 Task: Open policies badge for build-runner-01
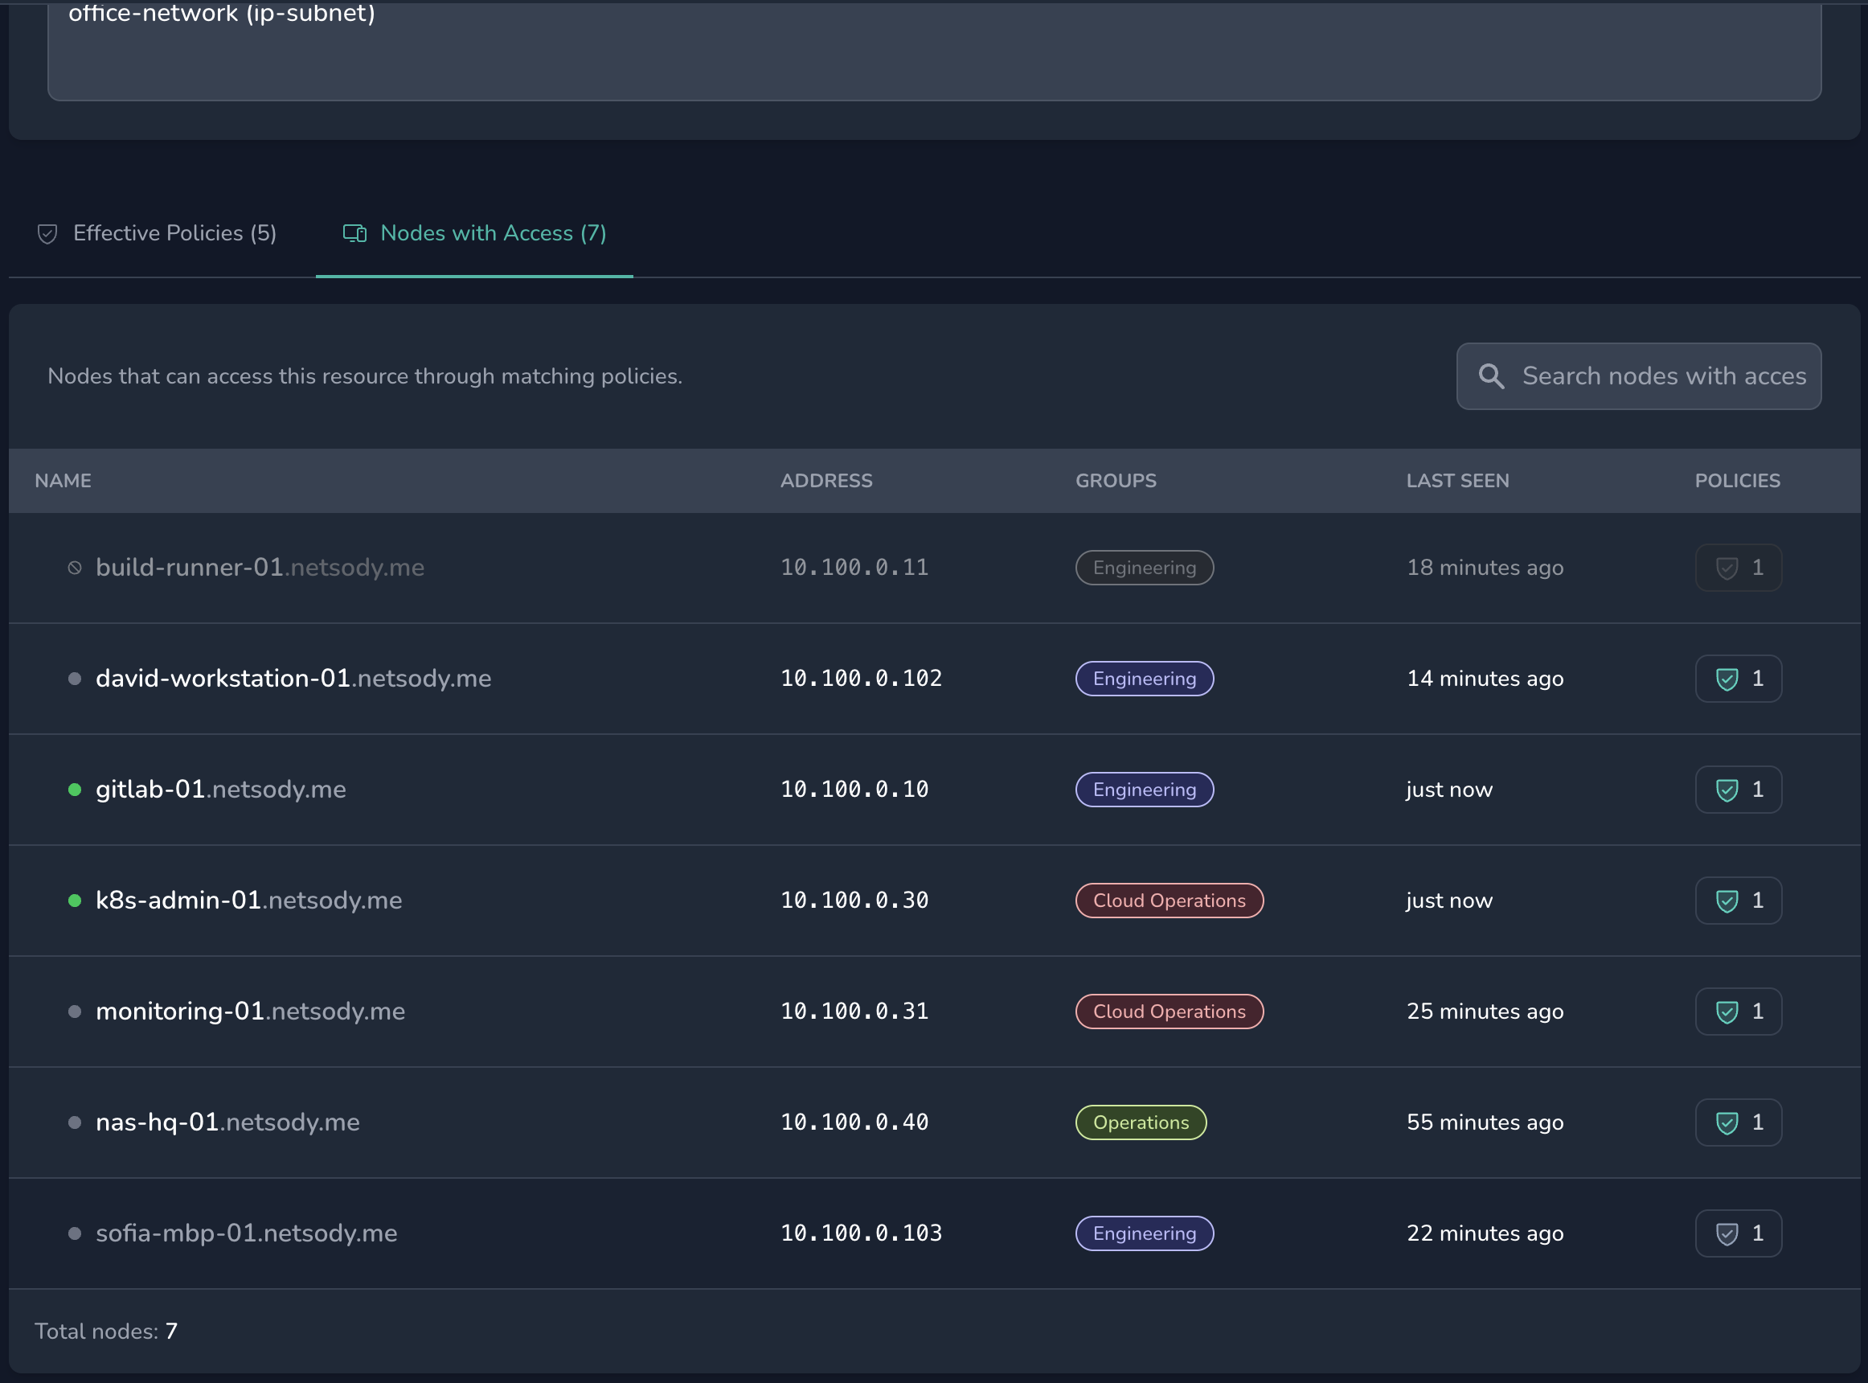[1739, 568]
